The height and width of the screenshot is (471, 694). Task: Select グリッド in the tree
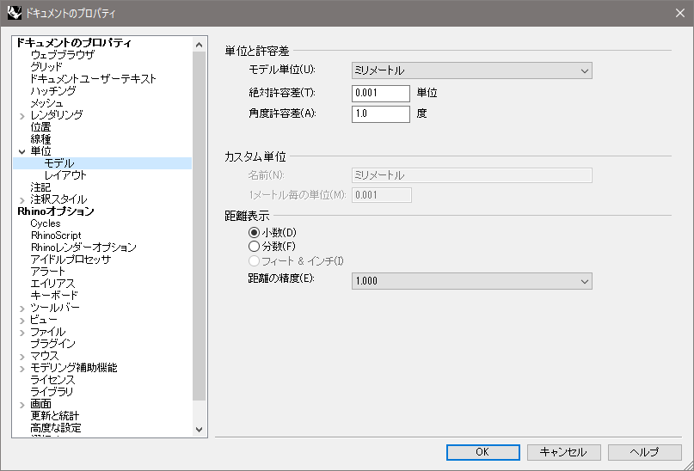(46, 67)
